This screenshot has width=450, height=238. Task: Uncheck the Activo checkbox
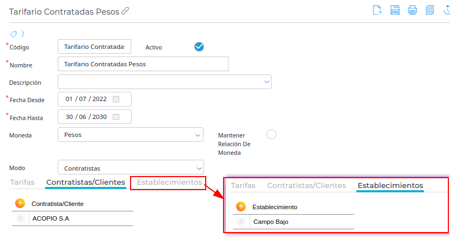199,47
